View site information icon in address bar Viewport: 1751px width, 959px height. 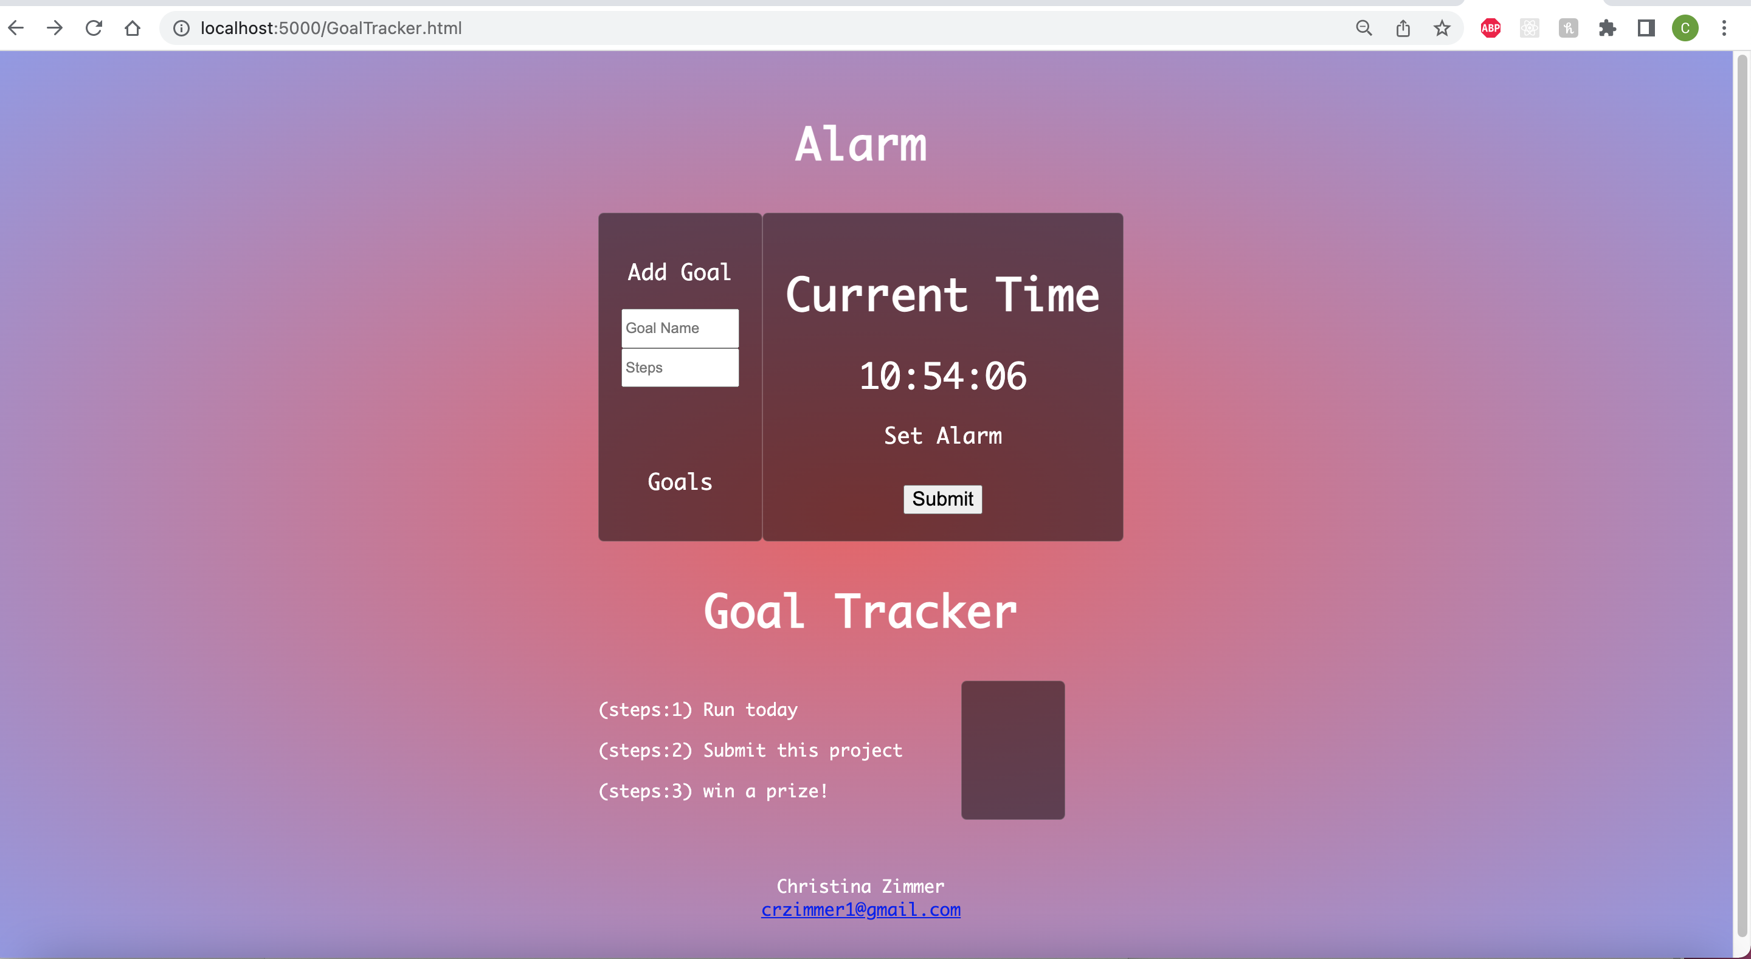181,28
